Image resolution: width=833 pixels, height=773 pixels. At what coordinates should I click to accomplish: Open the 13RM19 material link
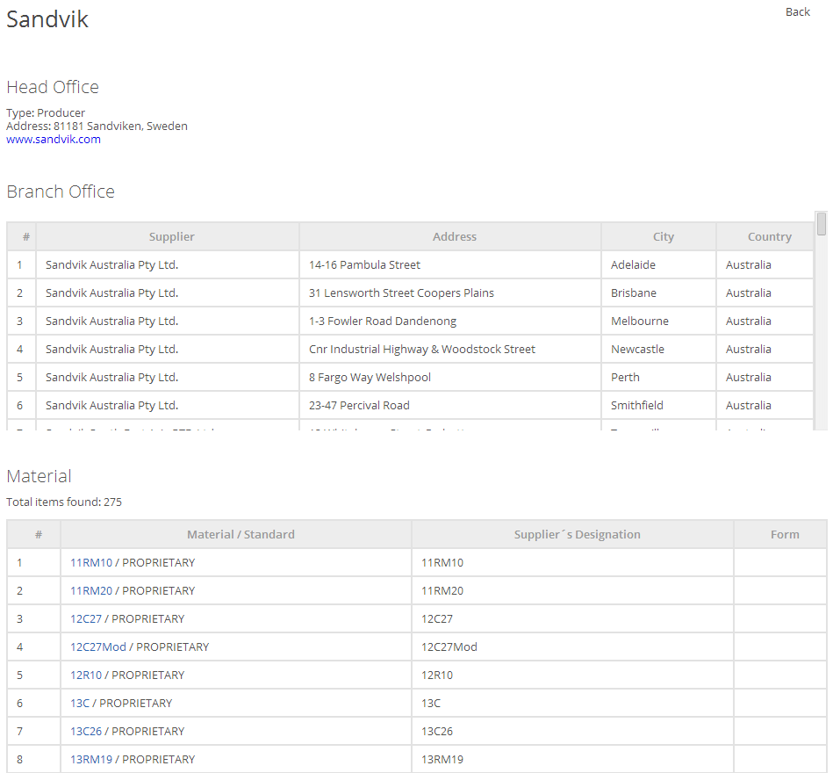click(x=91, y=759)
